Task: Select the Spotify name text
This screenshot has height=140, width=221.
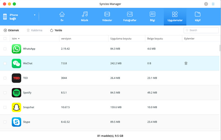Action: (x=27, y=93)
